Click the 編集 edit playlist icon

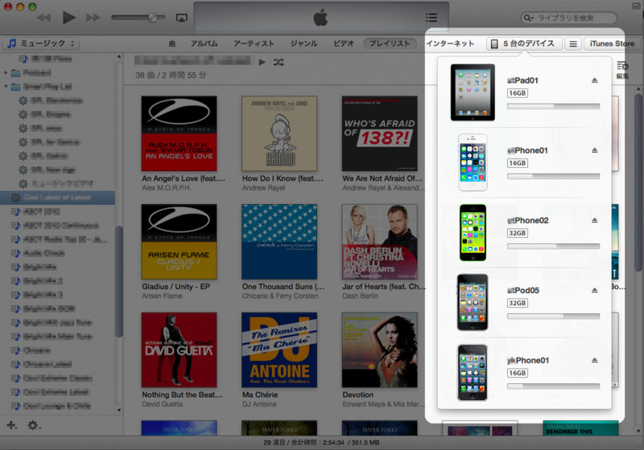point(622,70)
